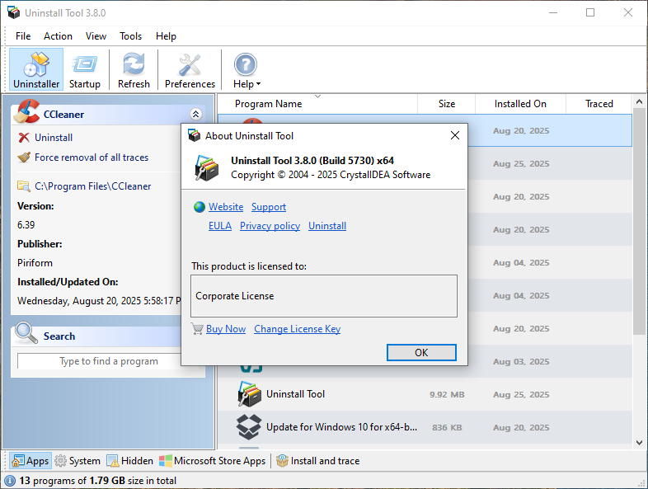Open the Action menu
The width and height of the screenshot is (648, 489).
tap(58, 36)
